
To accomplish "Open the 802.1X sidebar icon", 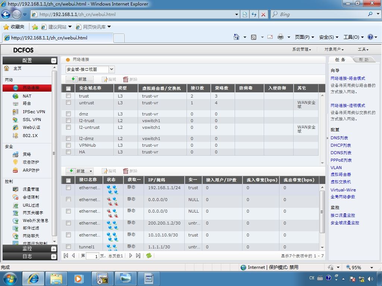I will coord(16,136).
